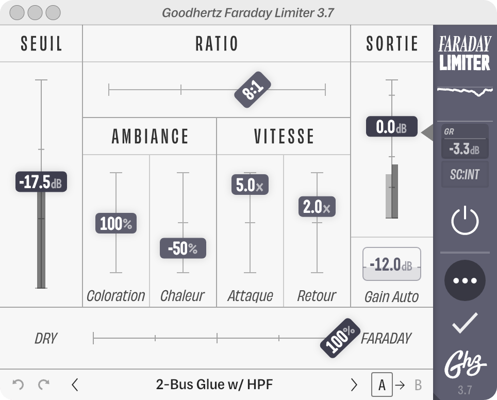The width and height of the screenshot is (497, 400).
Task: Click the Seuil -17.5 dB handle
Action: pos(41,182)
